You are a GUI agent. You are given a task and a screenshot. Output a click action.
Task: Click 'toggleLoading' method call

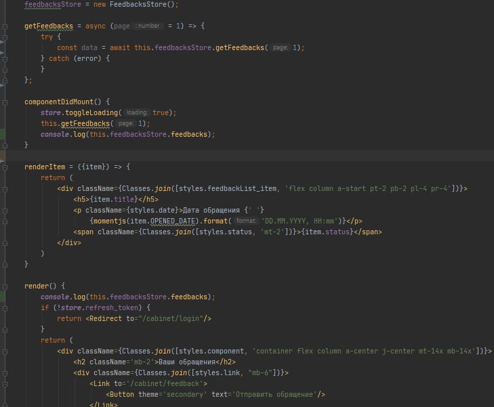91,112
